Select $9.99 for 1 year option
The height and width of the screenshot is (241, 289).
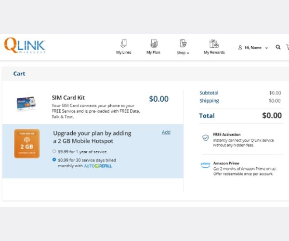[54, 151]
